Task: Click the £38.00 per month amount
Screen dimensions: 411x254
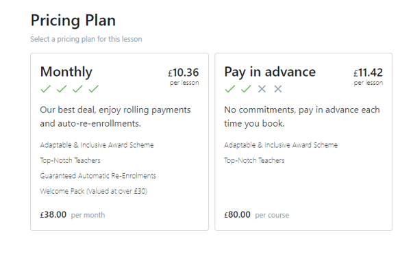Action: [x=73, y=215]
